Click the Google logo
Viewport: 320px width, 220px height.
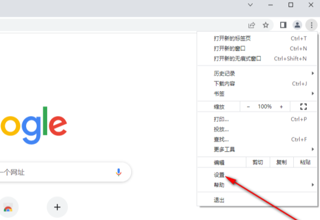(33, 125)
